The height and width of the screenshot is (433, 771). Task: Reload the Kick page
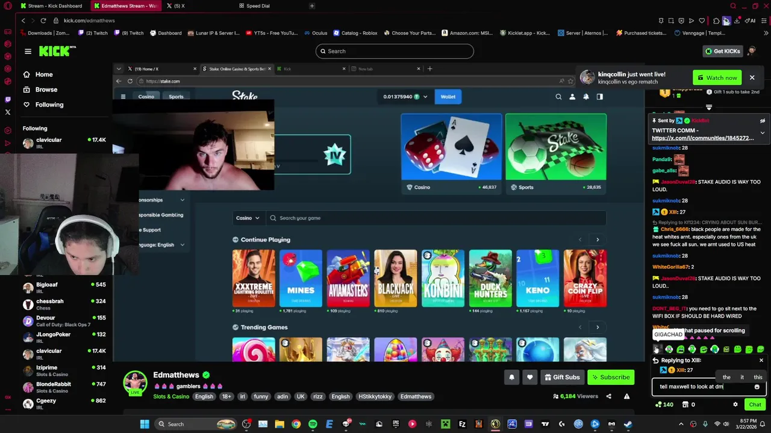(43, 20)
